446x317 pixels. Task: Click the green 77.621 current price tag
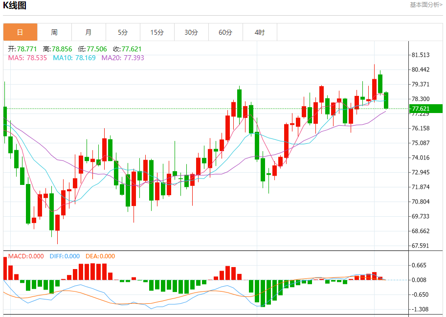pos(426,109)
